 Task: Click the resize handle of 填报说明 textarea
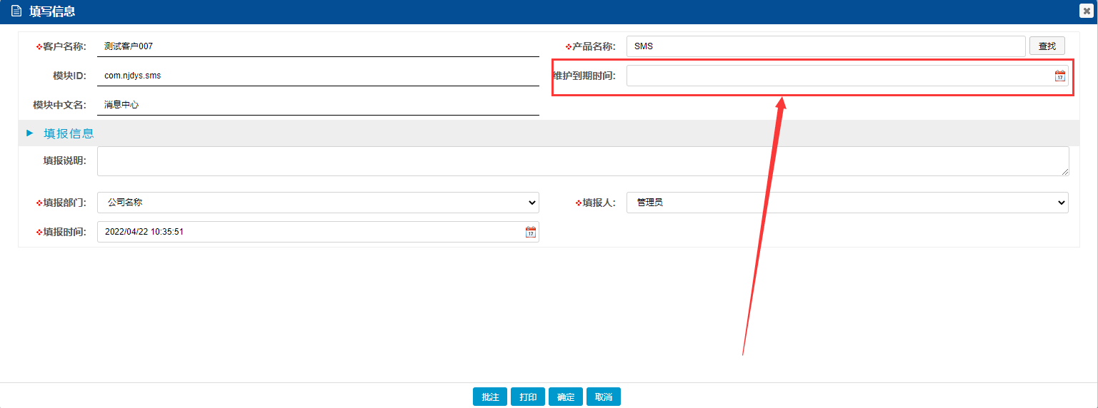pyautogui.click(x=1065, y=172)
